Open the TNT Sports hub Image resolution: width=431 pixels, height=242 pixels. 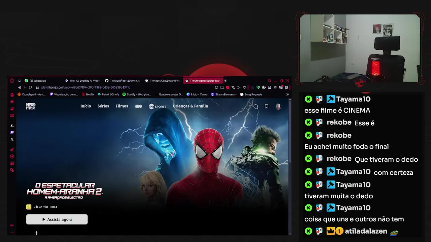coord(157,107)
